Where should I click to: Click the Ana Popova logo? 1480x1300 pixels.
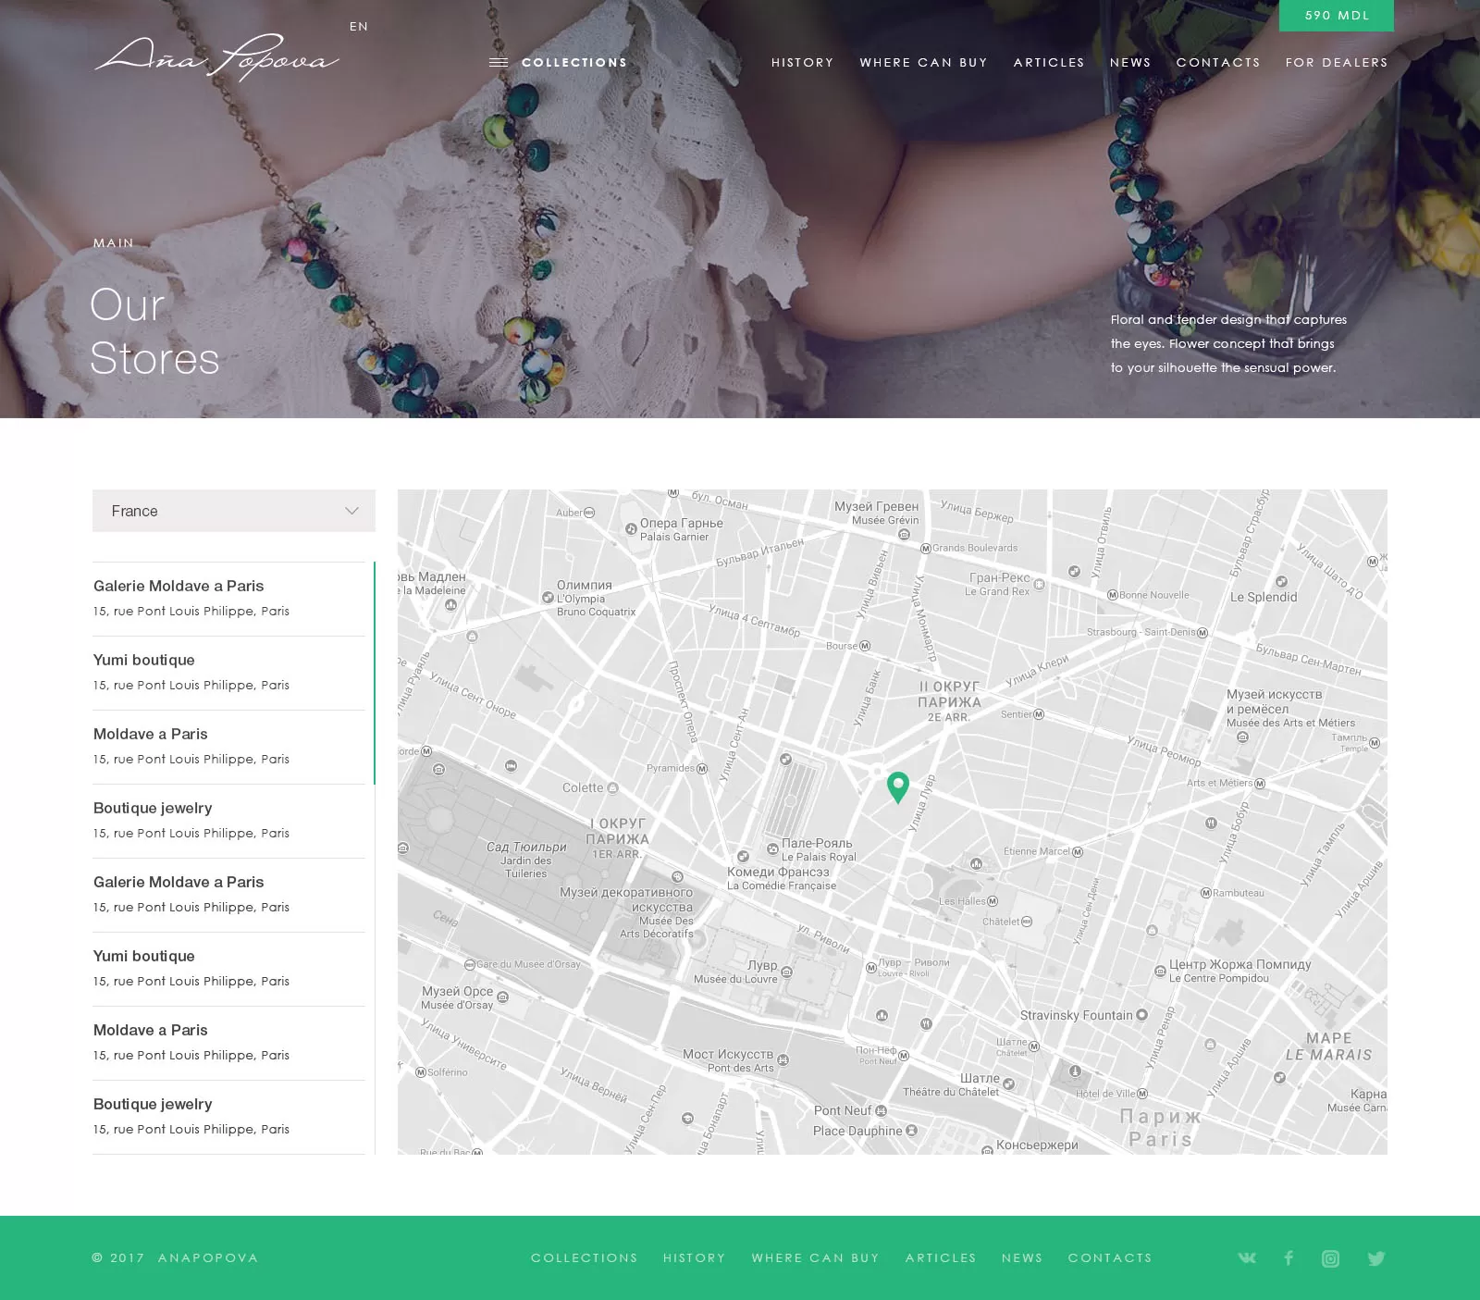tap(216, 58)
